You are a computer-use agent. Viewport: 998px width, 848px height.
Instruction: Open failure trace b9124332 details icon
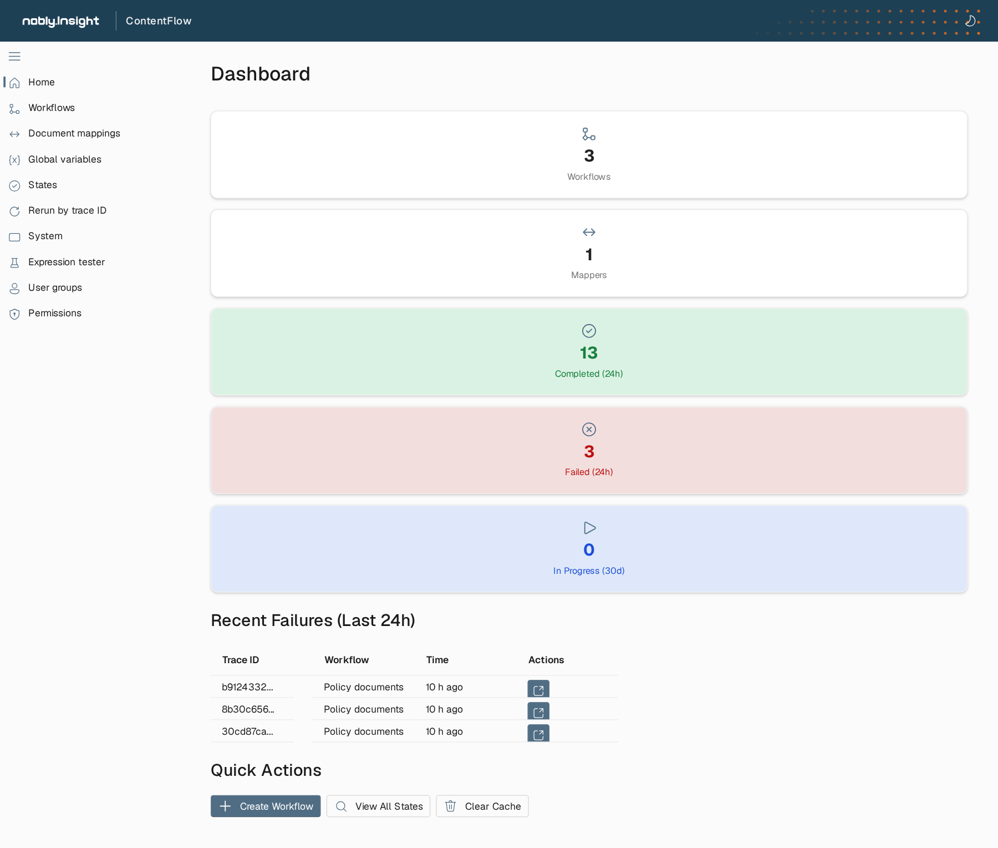click(538, 689)
